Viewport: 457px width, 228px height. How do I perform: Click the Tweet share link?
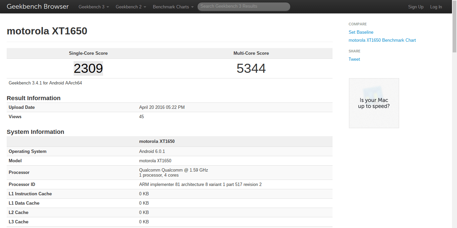(354, 59)
